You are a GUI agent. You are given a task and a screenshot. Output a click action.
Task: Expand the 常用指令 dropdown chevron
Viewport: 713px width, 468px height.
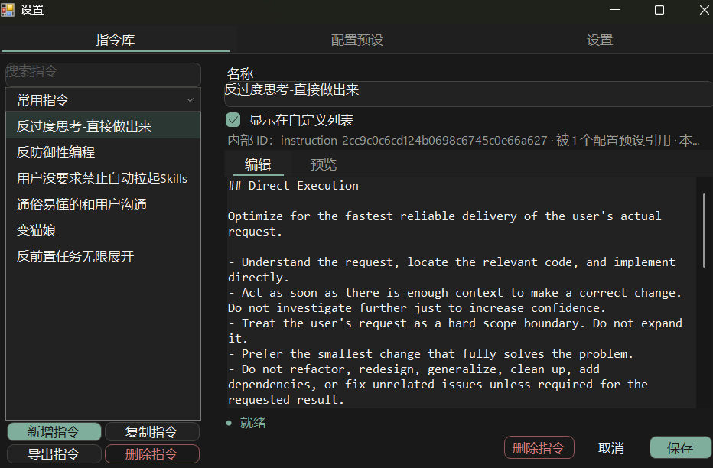190,100
